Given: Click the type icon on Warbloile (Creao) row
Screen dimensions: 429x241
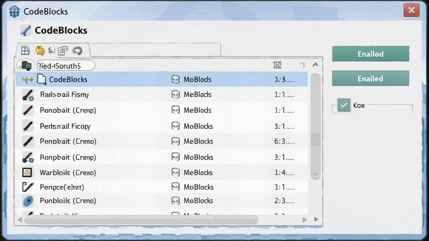Looking at the screenshot, I should [176, 172].
